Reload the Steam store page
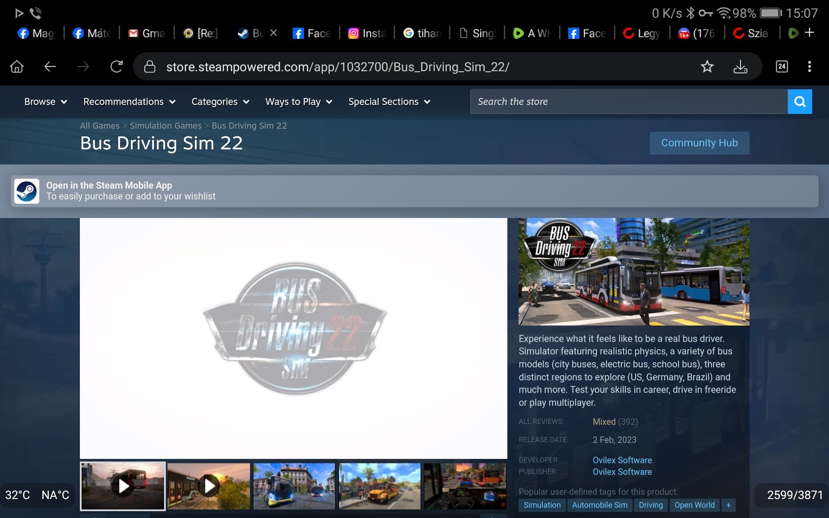 [x=116, y=66]
